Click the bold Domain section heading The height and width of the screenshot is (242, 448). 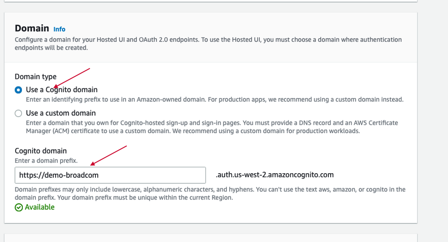32,28
